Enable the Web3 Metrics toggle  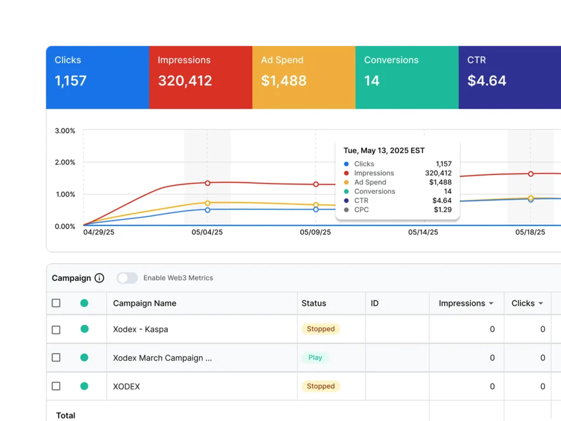pyautogui.click(x=127, y=278)
